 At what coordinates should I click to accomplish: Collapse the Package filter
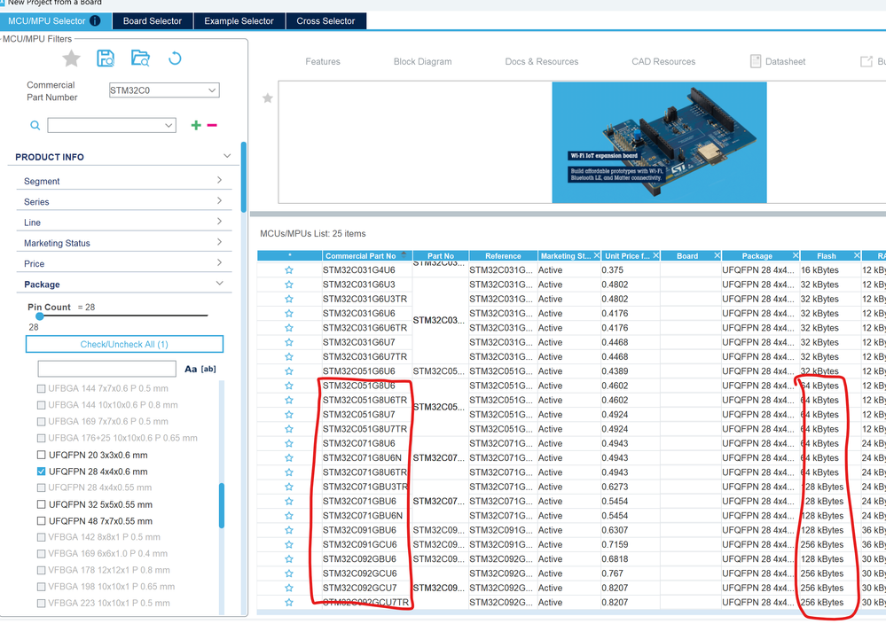[x=219, y=284]
